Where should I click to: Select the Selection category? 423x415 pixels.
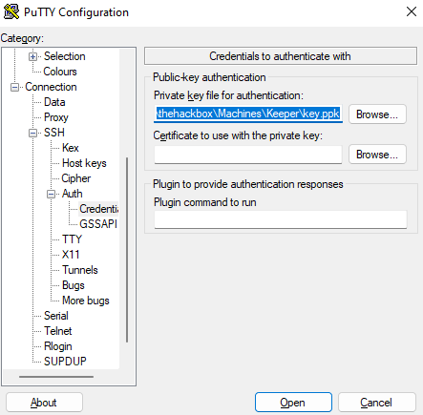tap(65, 56)
